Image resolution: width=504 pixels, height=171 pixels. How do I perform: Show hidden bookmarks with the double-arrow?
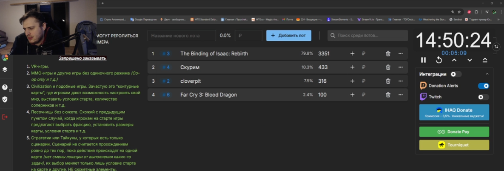click(499, 20)
